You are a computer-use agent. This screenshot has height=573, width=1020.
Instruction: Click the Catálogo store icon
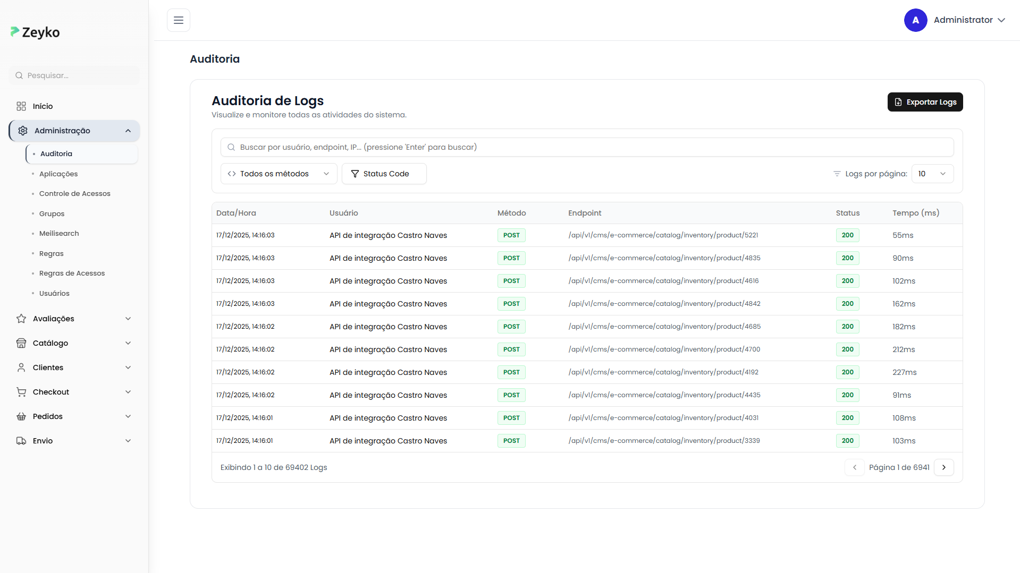21,343
